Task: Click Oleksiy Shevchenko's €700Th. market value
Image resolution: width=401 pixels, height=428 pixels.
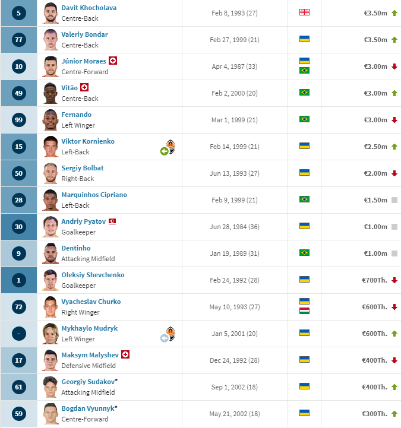Action: point(374,280)
